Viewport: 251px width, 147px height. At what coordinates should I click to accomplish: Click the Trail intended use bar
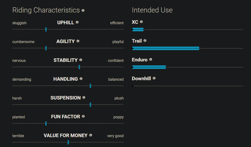coord(166,48)
